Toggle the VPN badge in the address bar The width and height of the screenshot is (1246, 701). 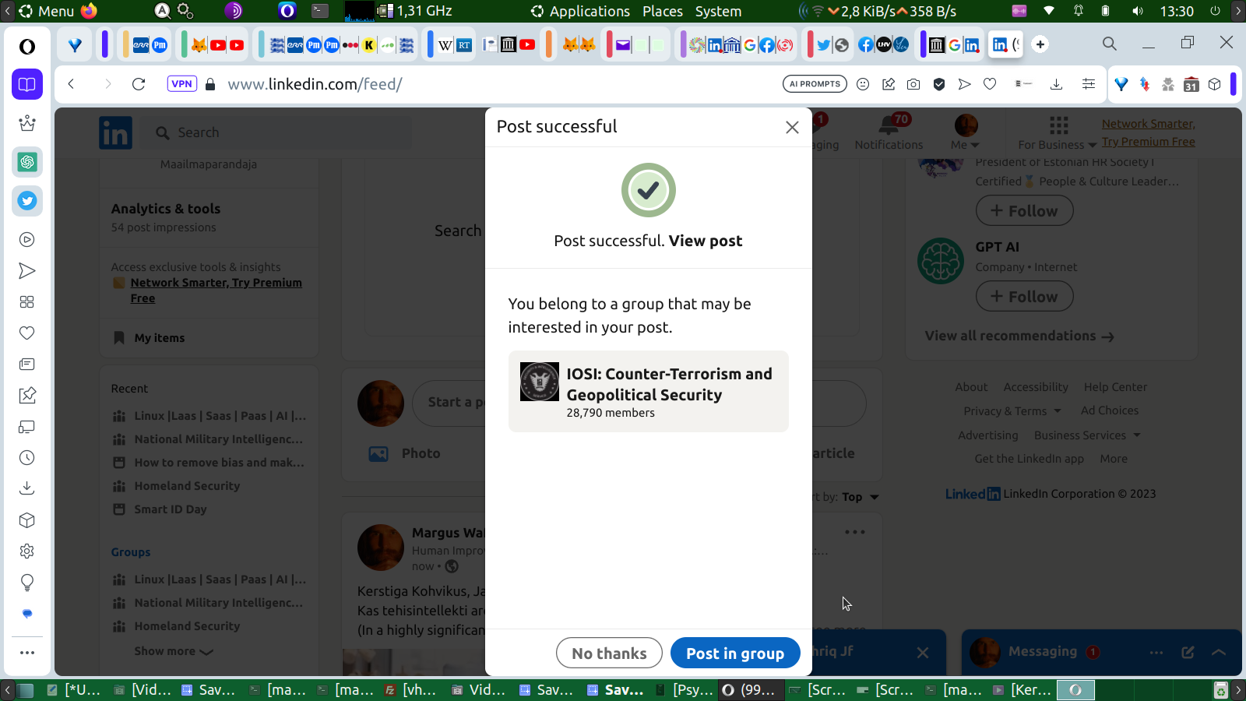(181, 84)
